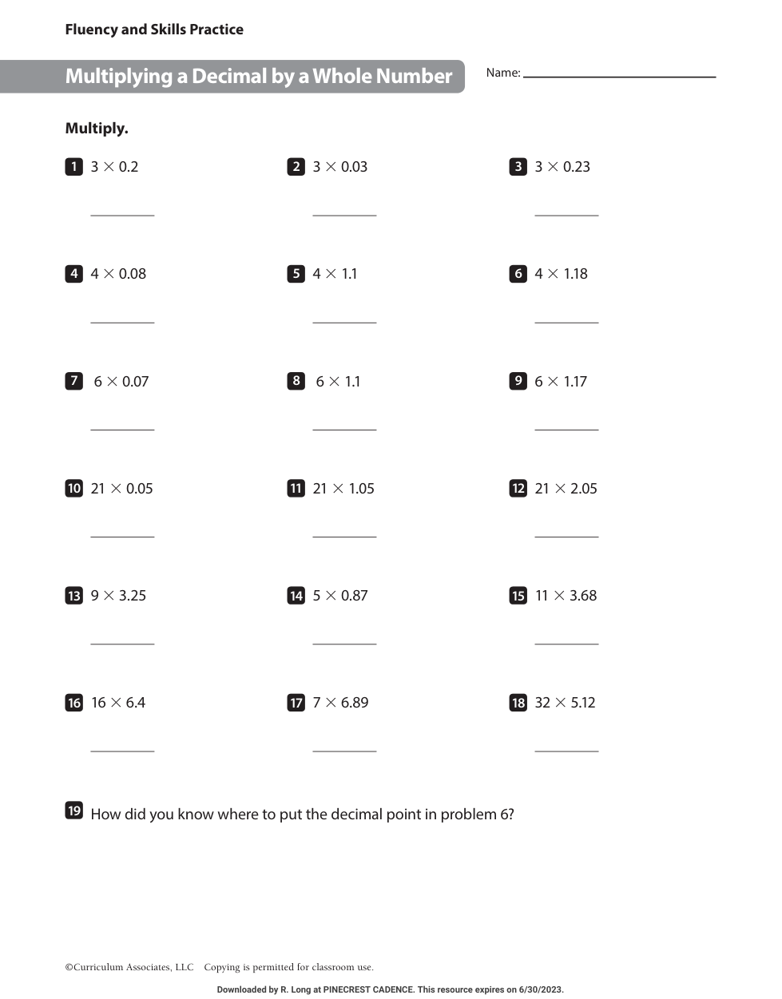Click the problem 19 number badge
The width and height of the screenshot is (782, 999).
tap(73, 811)
